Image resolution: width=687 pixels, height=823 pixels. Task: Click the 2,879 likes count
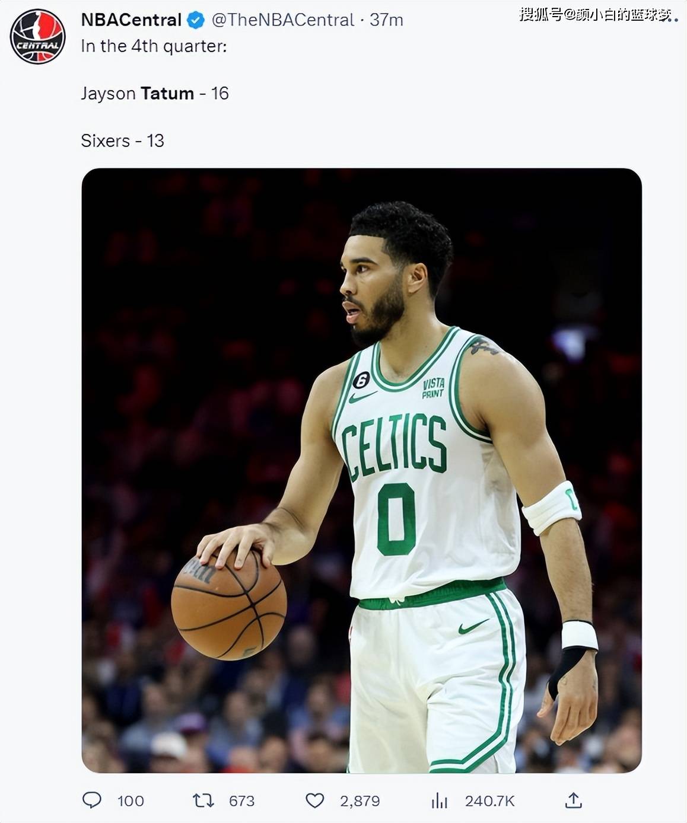(360, 801)
